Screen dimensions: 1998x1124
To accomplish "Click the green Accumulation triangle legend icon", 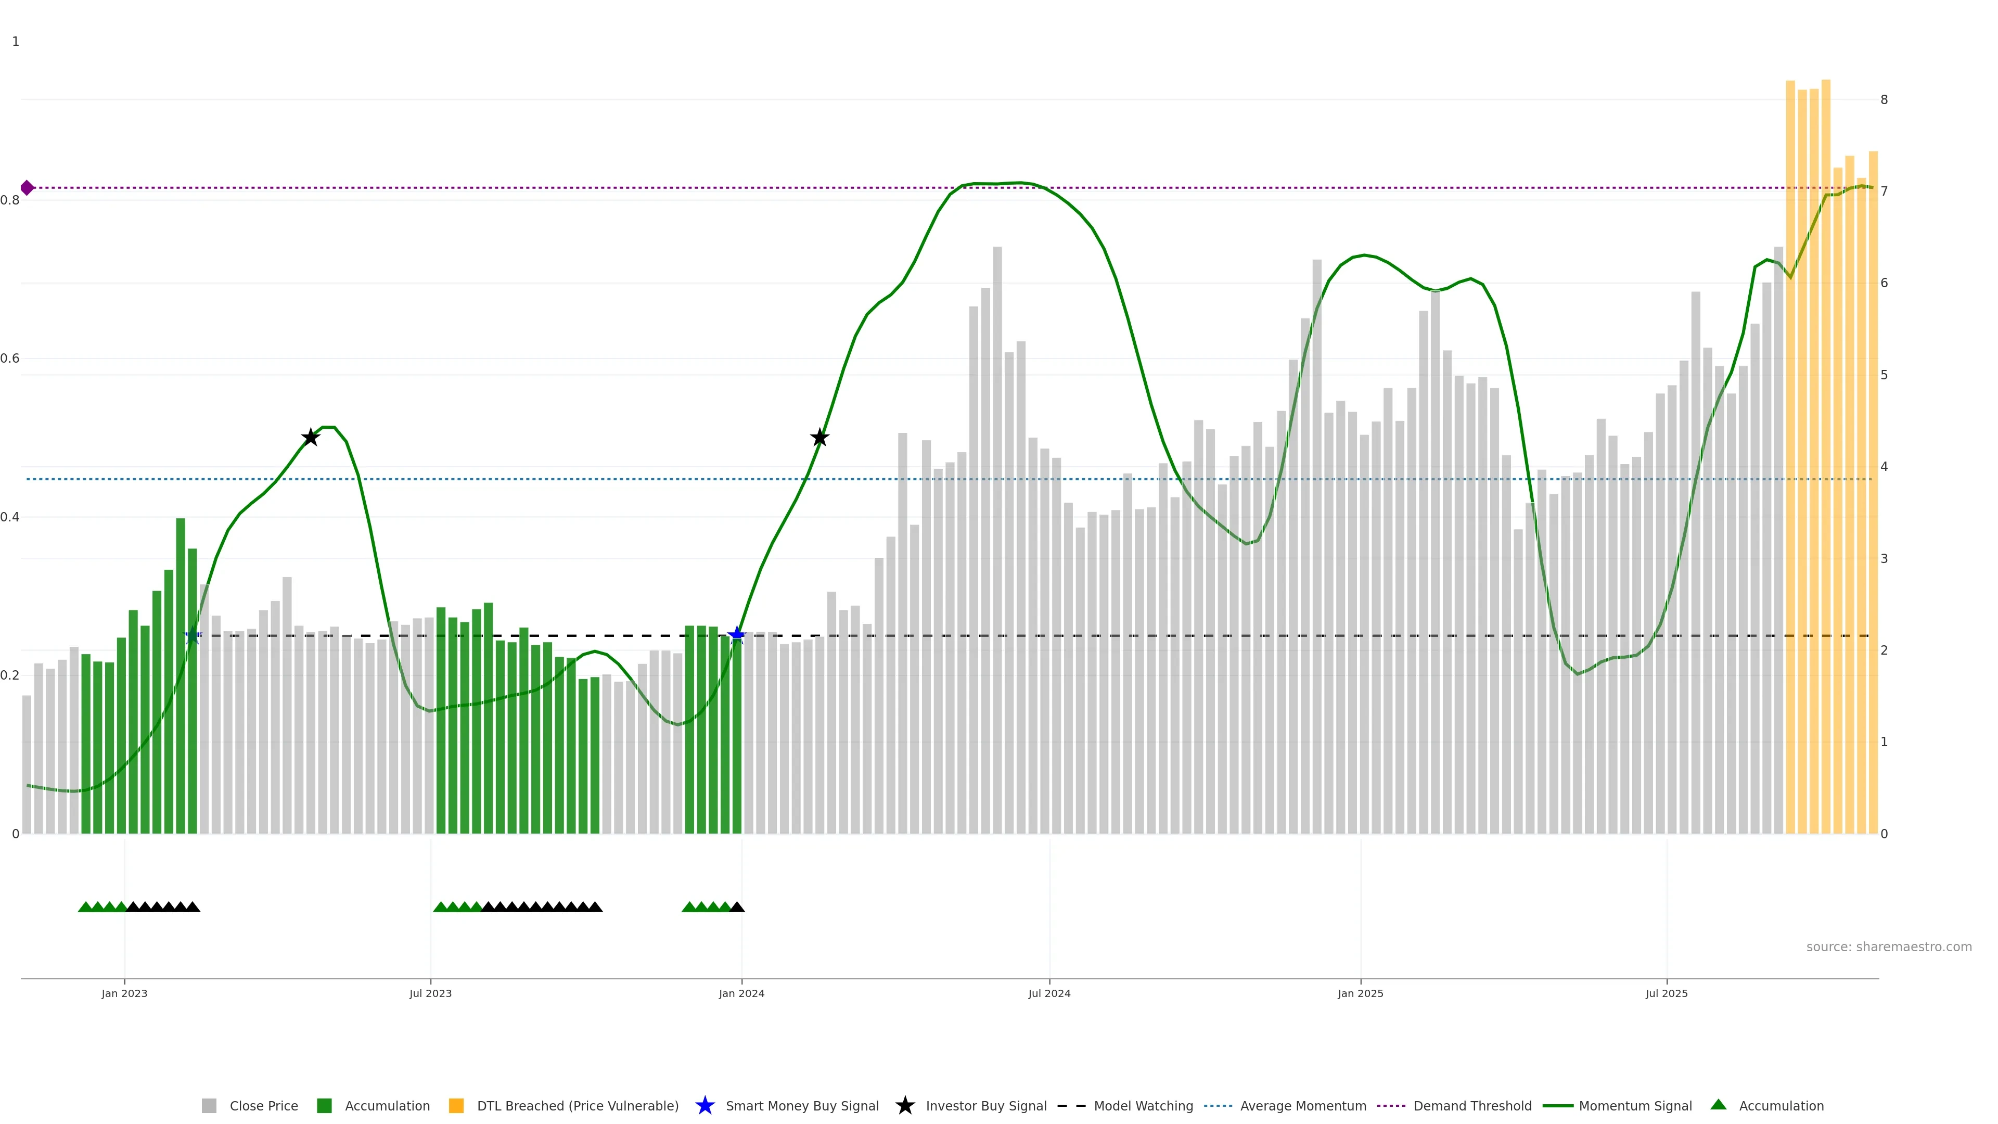I will point(1718,1105).
